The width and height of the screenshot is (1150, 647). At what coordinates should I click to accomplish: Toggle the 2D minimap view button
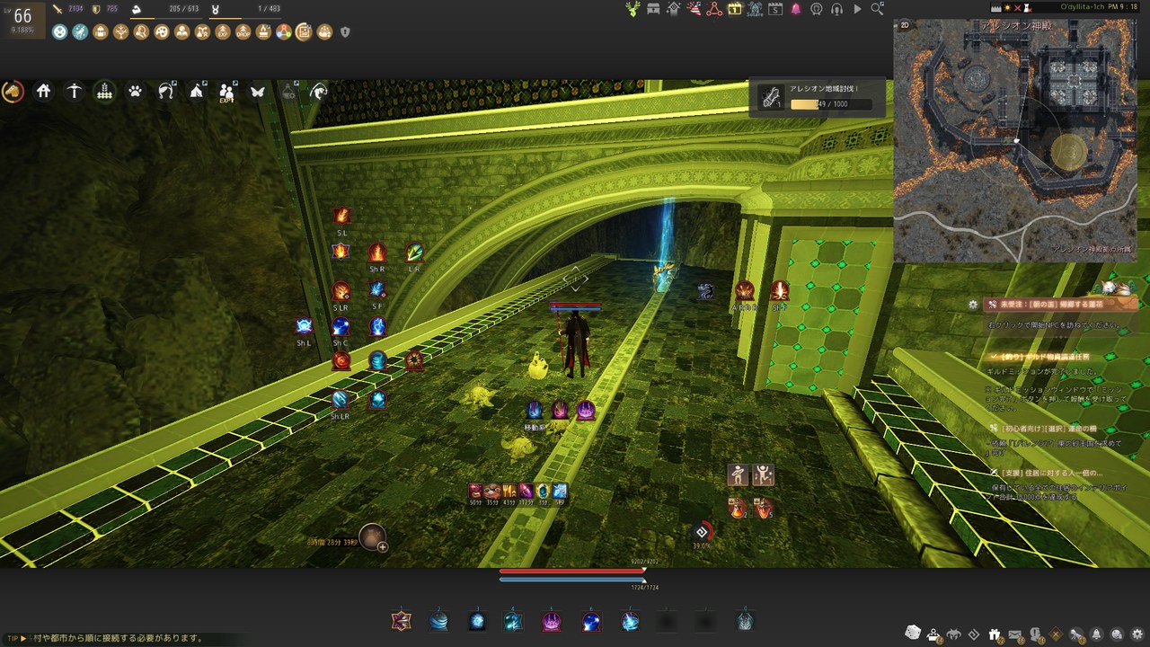pyautogui.click(x=903, y=27)
